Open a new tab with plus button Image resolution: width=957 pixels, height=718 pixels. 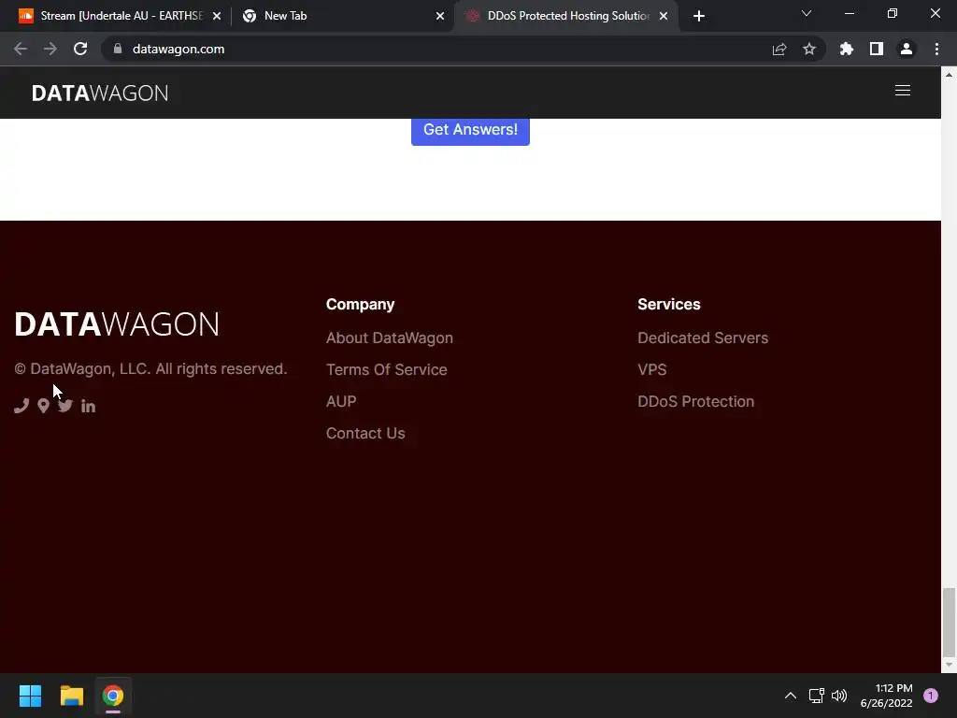point(699,16)
